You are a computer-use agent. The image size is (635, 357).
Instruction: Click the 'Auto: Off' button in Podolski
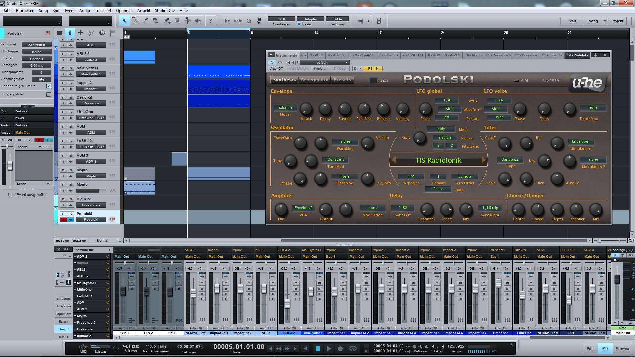(276, 68)
